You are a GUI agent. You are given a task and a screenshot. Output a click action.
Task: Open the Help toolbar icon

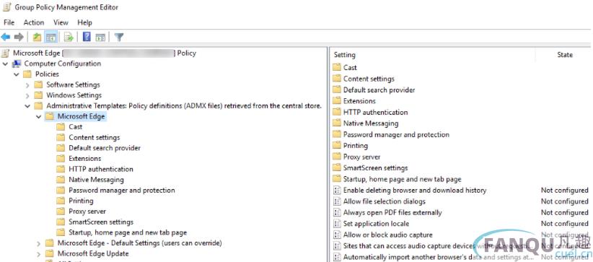coord(87,37)
